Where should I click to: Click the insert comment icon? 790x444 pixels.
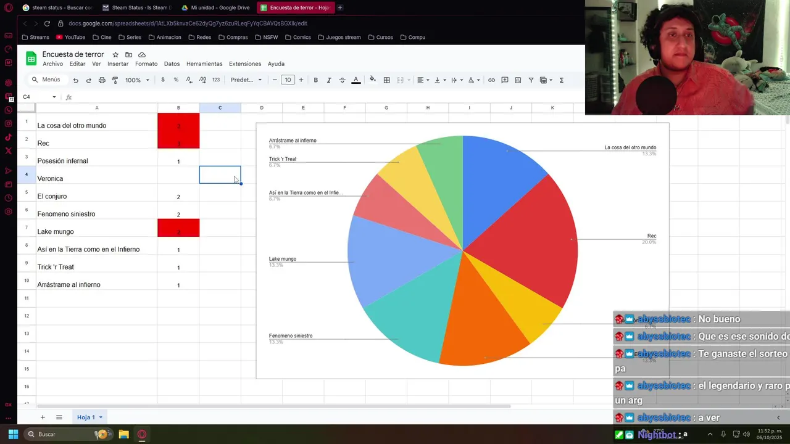click(x=504, y=80)
